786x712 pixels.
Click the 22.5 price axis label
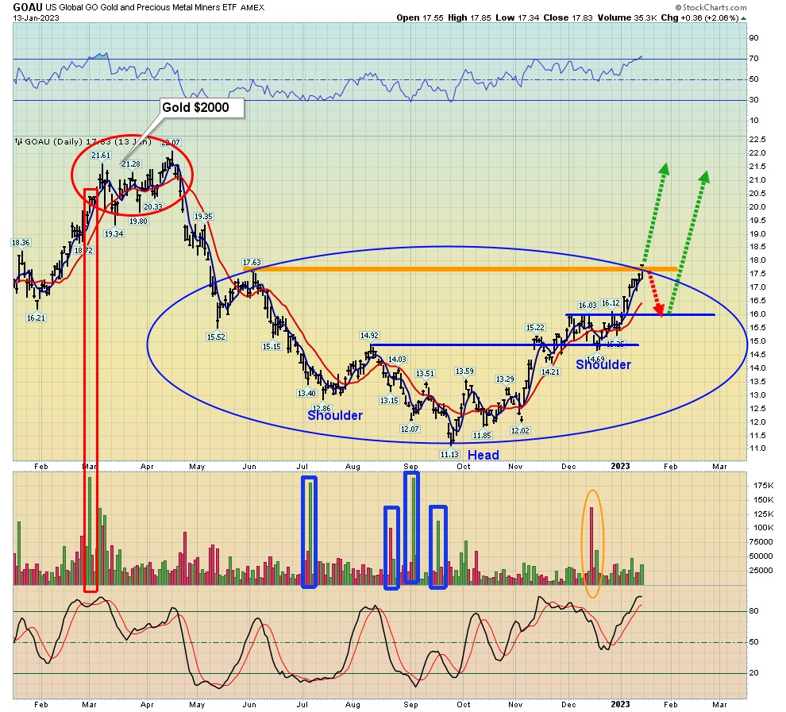[757, 139]
